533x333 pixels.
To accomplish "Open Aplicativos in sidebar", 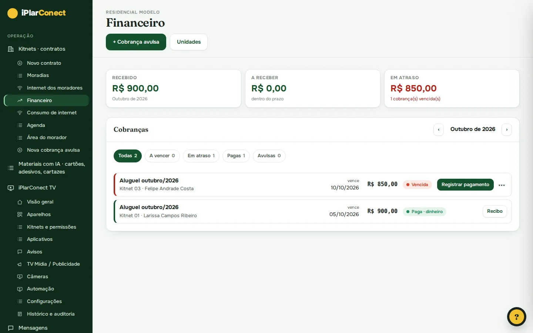I will point(46,239).
